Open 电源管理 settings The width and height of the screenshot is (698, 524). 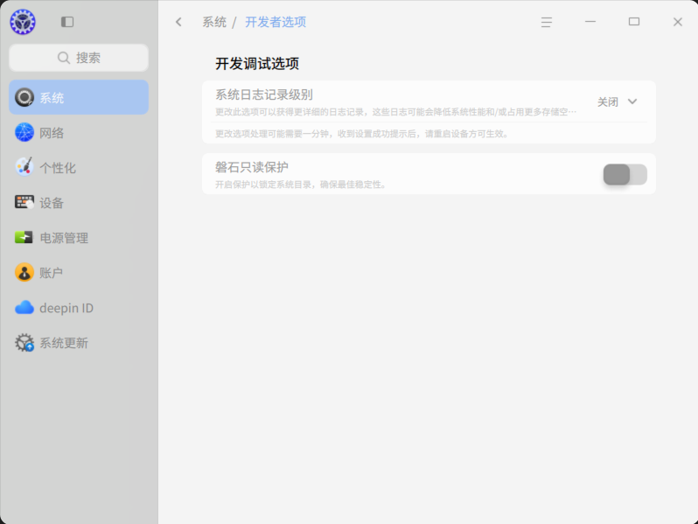79,238
